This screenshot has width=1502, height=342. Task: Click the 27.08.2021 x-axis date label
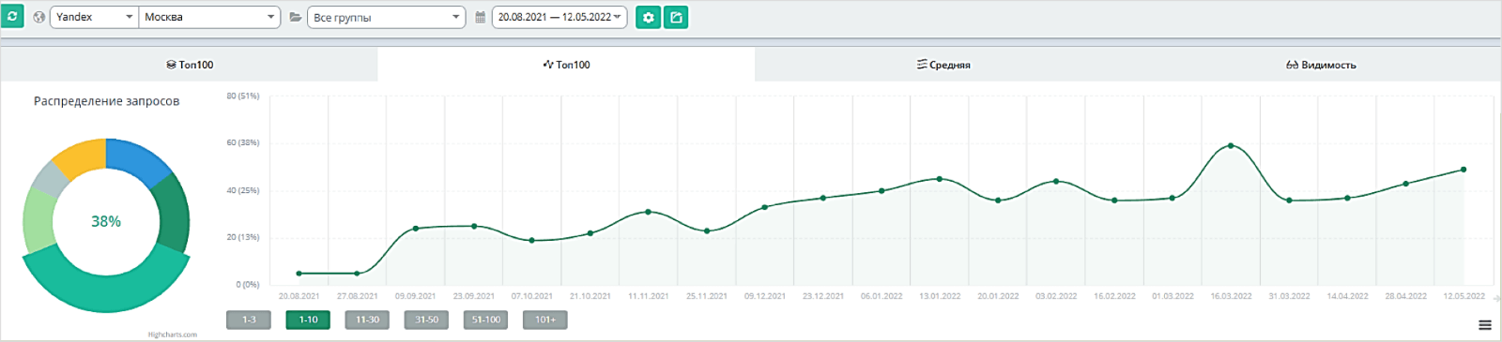(357, 296)
